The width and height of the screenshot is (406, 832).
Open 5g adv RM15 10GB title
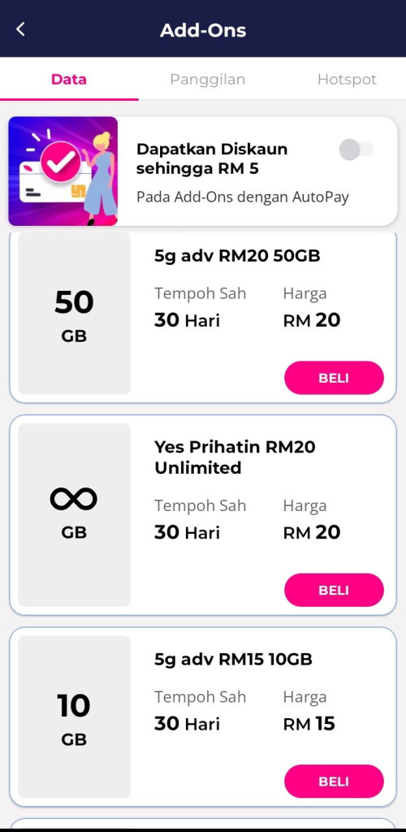pos(233,660)
